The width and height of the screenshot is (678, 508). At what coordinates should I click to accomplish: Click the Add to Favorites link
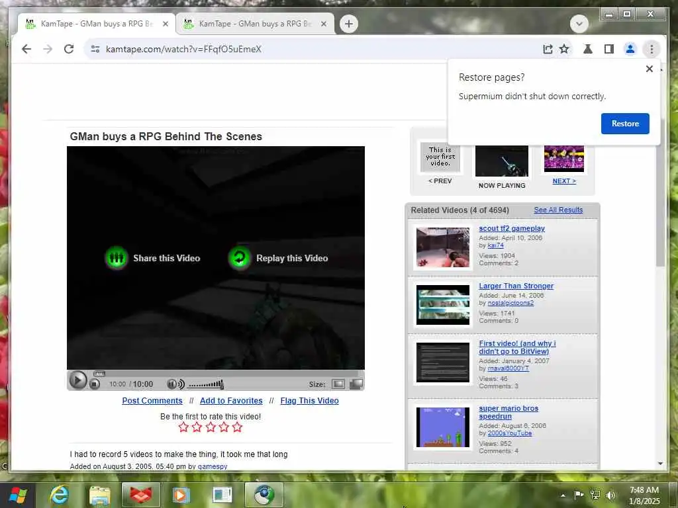pyautogui.click(x=231, y=400)
